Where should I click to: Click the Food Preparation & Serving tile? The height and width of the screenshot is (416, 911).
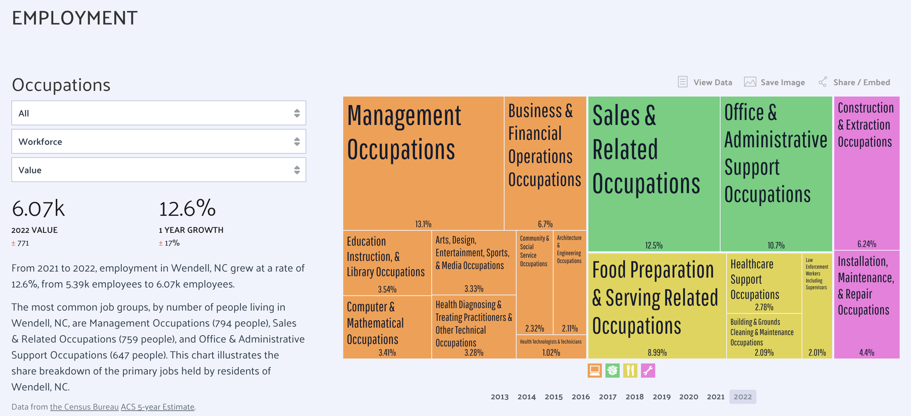tap(657, 305)
